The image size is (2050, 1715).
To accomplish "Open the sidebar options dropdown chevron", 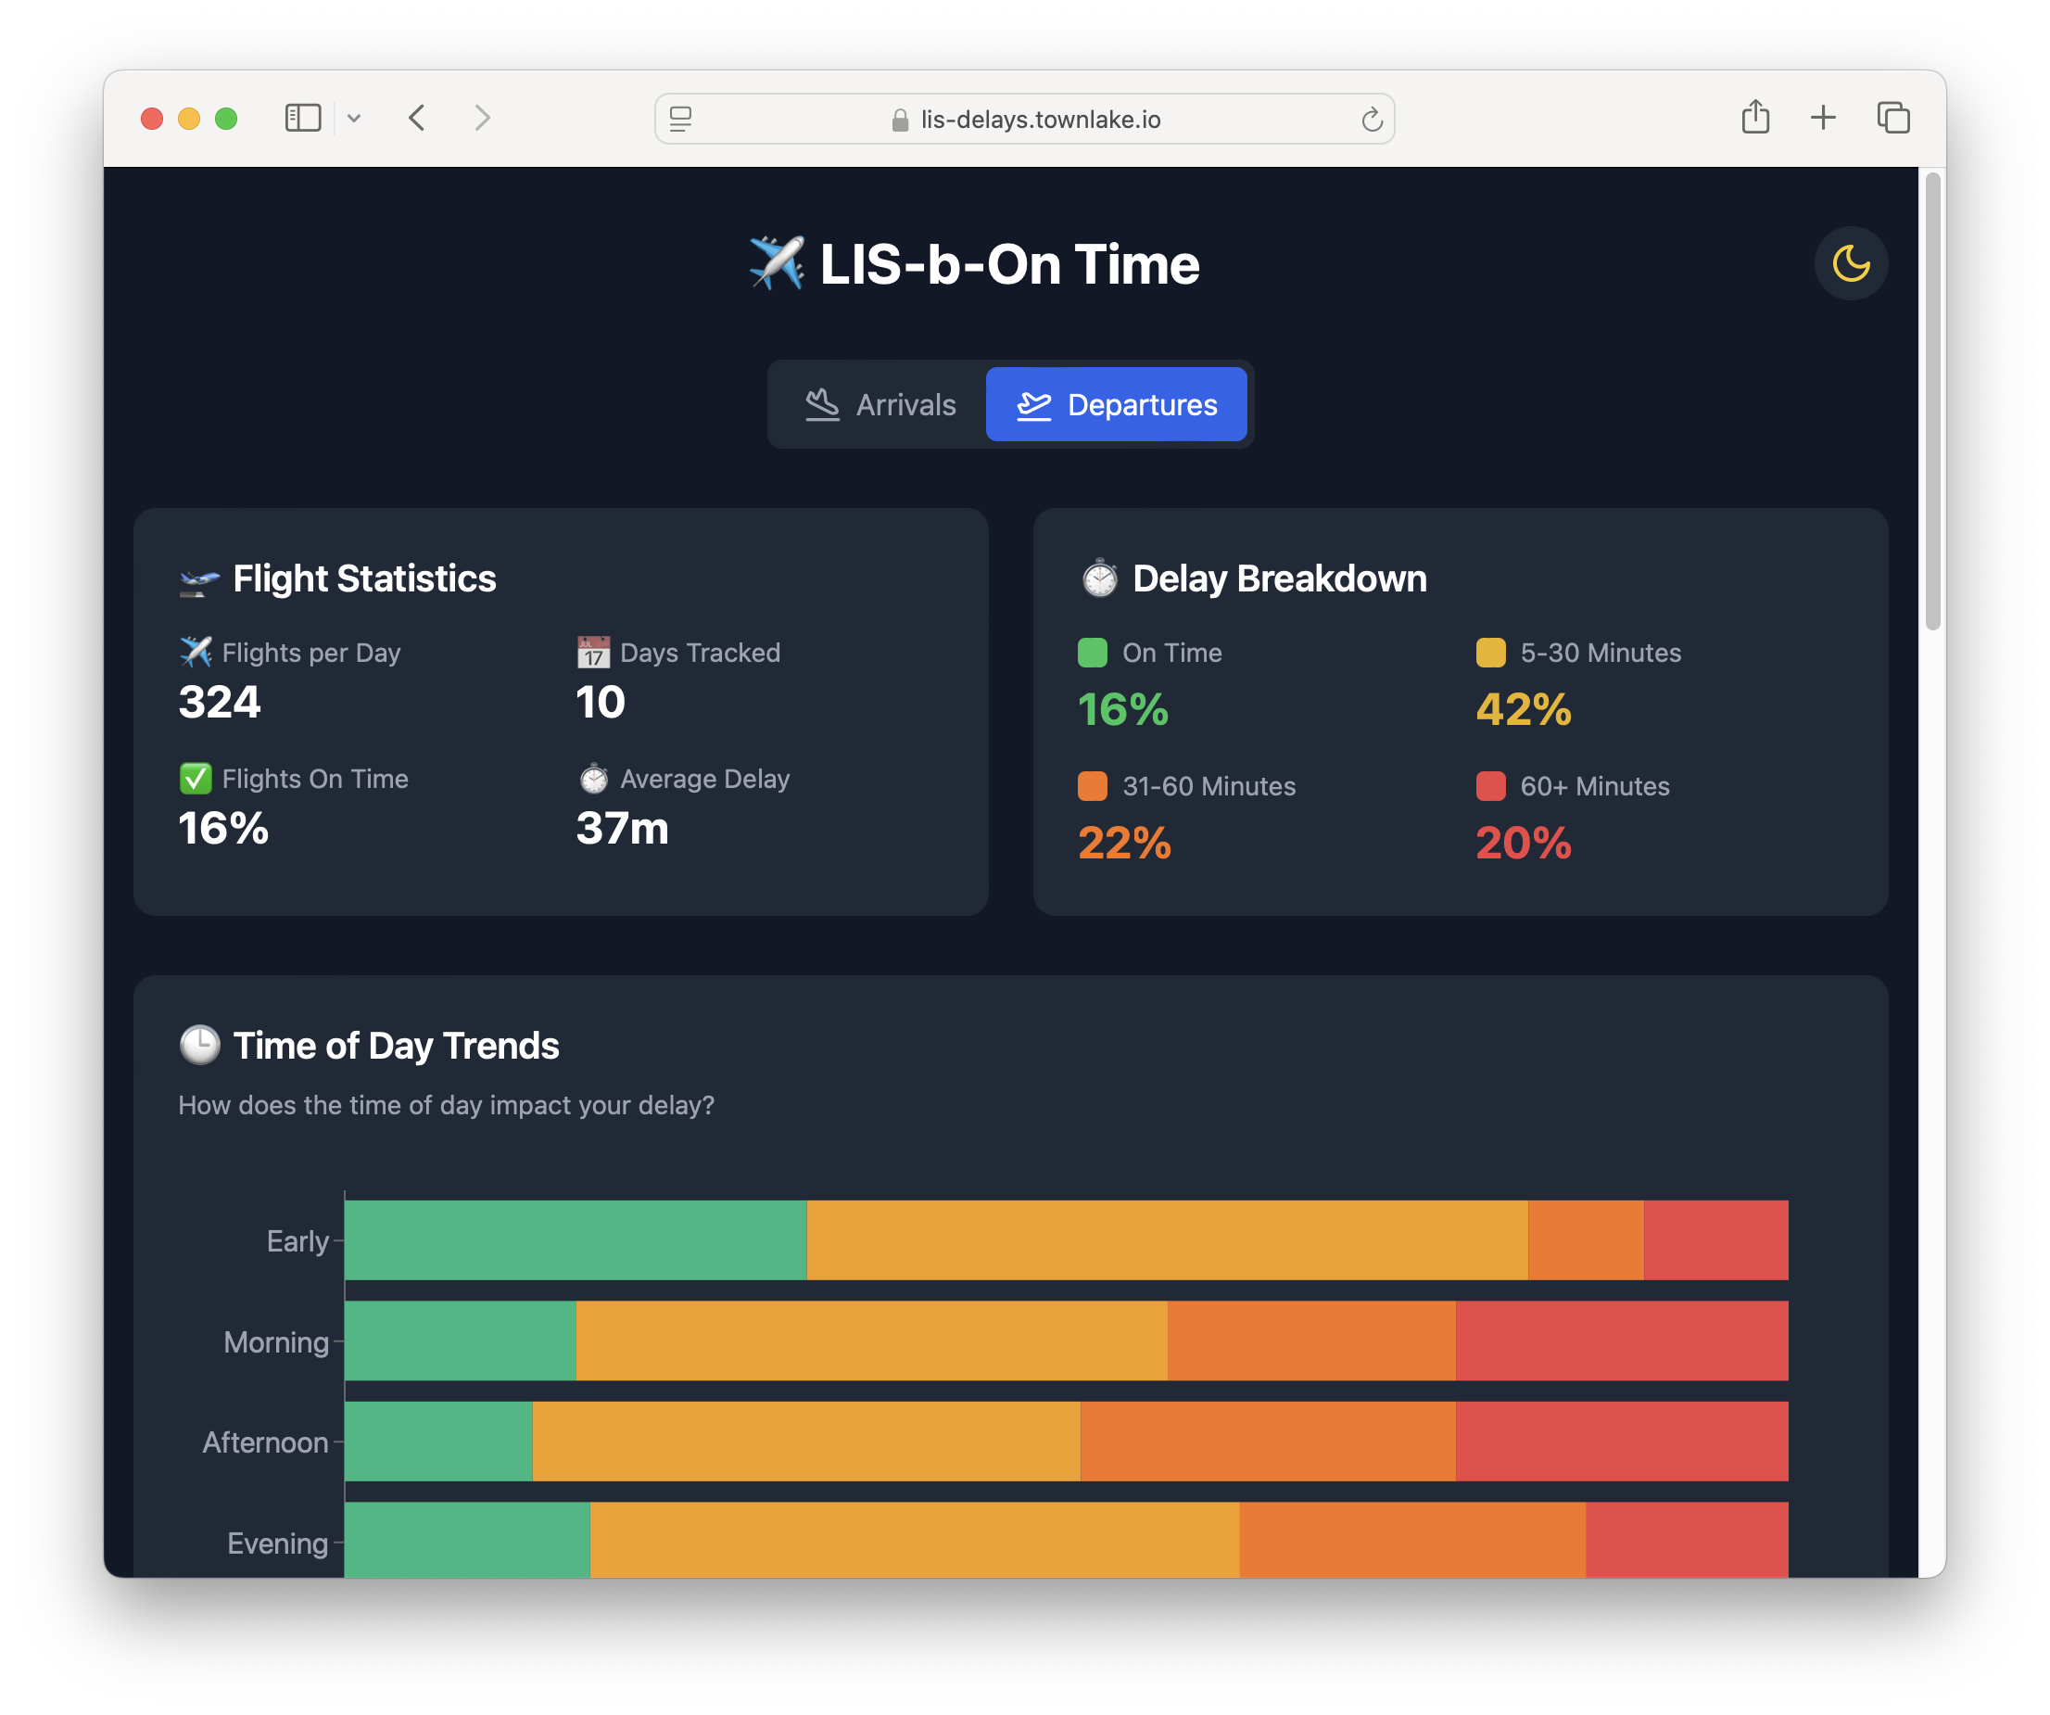I will pyautogui.click(x=354, y=118).
